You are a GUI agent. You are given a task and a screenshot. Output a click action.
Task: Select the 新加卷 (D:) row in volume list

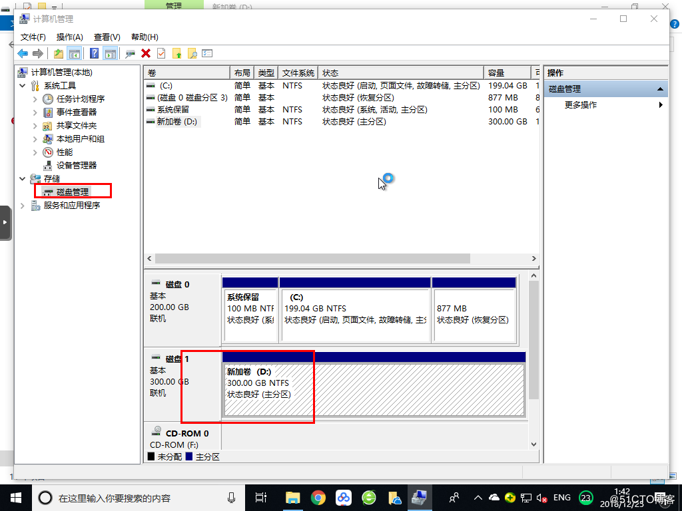tap(342, 122)
